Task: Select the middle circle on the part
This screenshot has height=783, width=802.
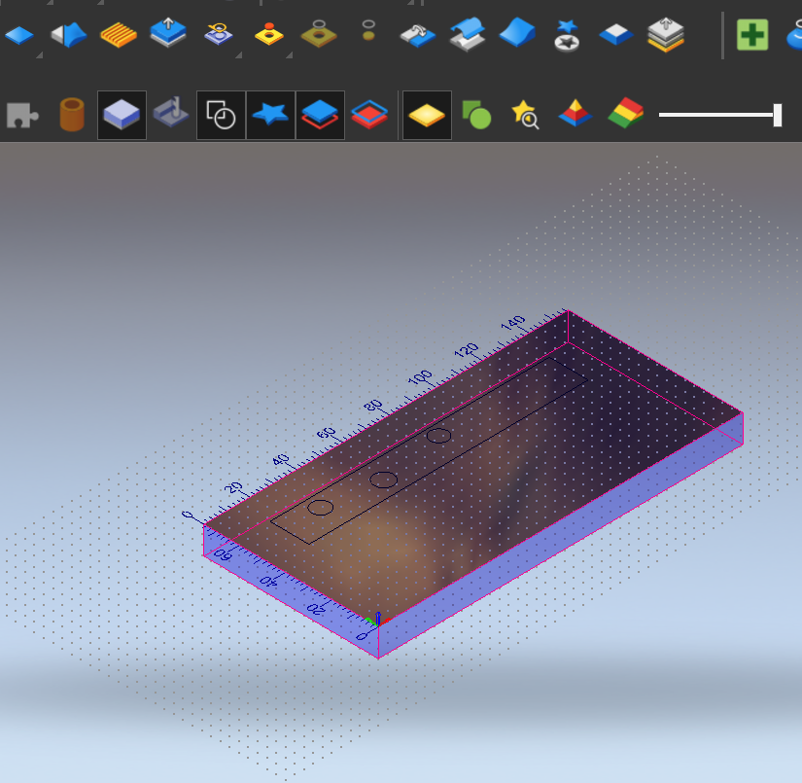Action: [384, 480]
